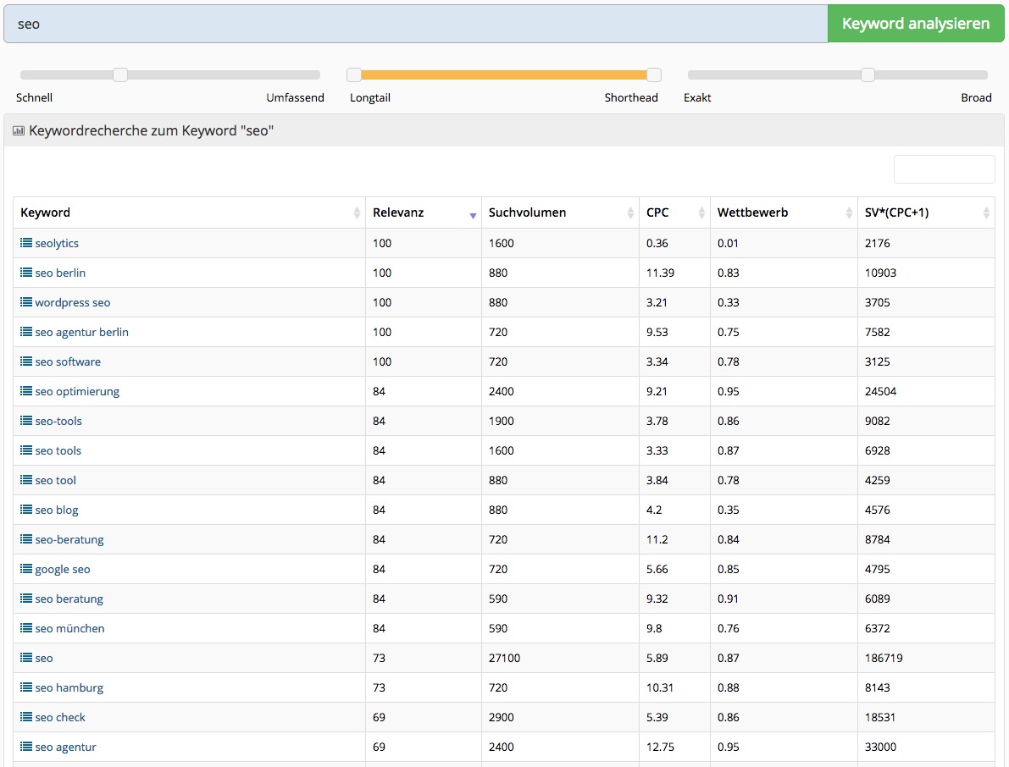Click the list icon beside seo check
Viewport: 1009px width, 767px height.
tap(25, 716)
